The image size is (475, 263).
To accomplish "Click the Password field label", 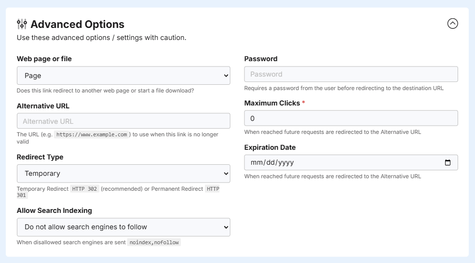I will click(261, 59).
